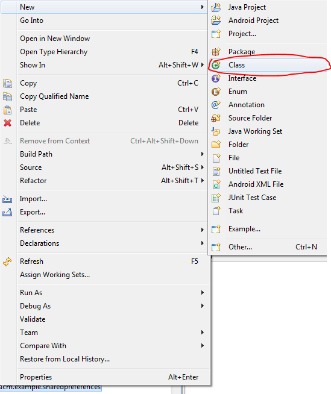Click the Android Project icon
Screen dimensions: 331x394
point(216,20)
